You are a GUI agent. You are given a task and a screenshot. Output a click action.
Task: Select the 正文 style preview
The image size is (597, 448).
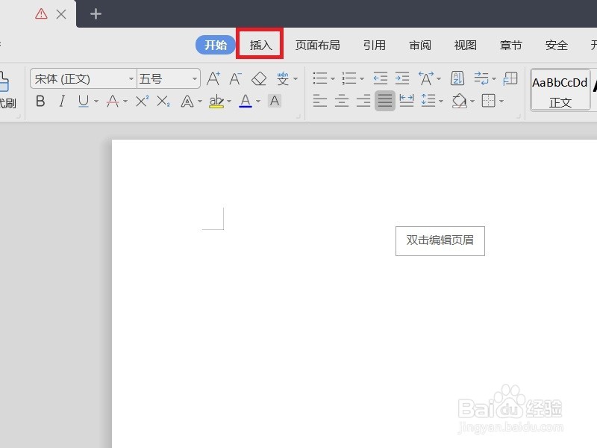tap(560, 90)
